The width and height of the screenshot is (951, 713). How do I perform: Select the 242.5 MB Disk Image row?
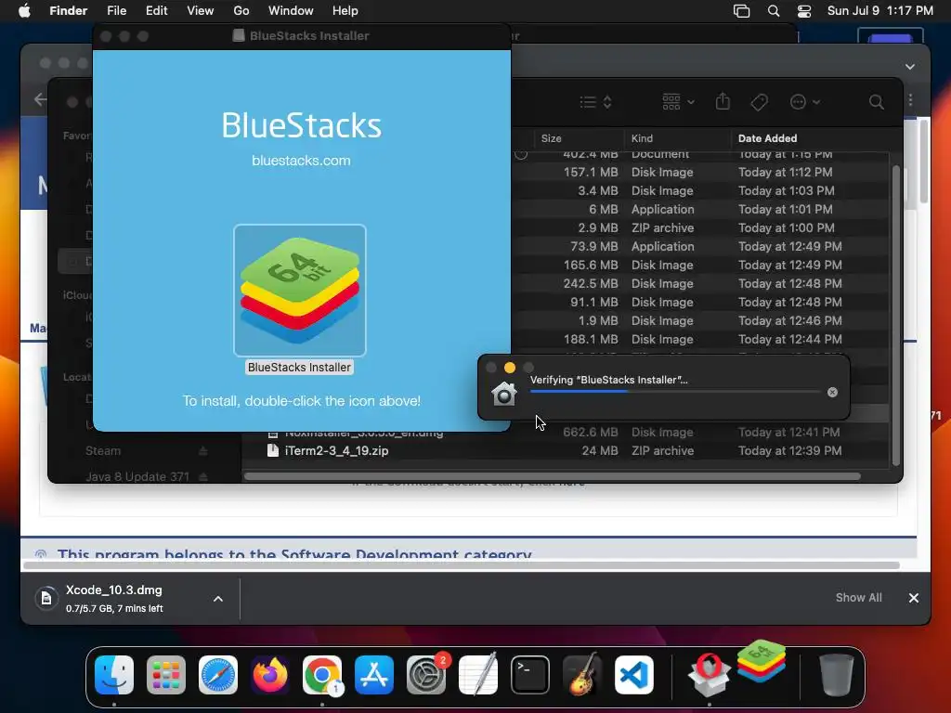(700, 283)
